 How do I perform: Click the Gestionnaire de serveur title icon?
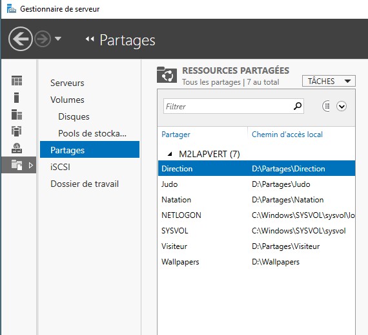coord(12,9)
